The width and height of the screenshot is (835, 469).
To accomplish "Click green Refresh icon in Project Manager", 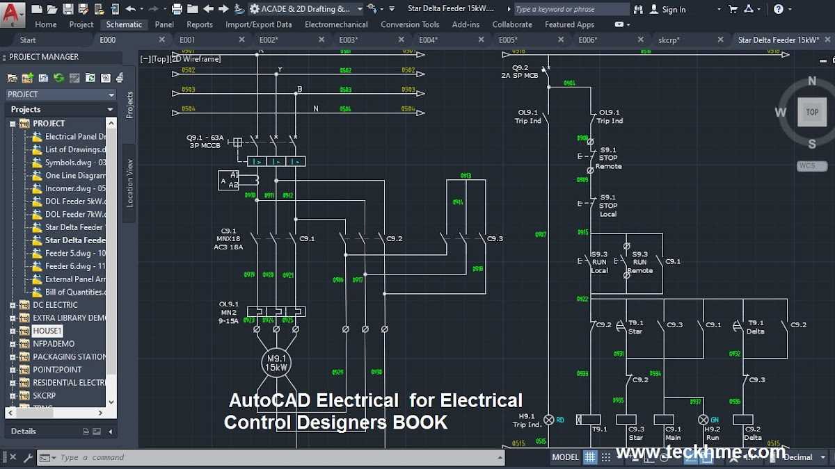I will click(58, 78).
